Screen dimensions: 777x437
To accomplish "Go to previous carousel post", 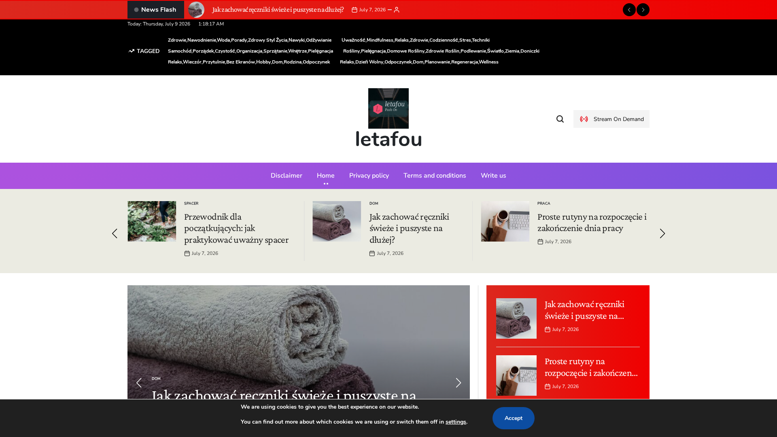I will point(115,233).
